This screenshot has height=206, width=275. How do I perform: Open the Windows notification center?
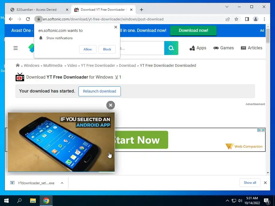coord(266,201)
